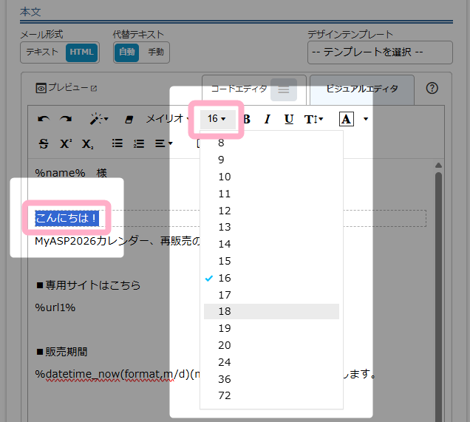The height and width of the screenshot is (422, 470).
Task: Click the undo arrow icon
Action: pos(44,119)
